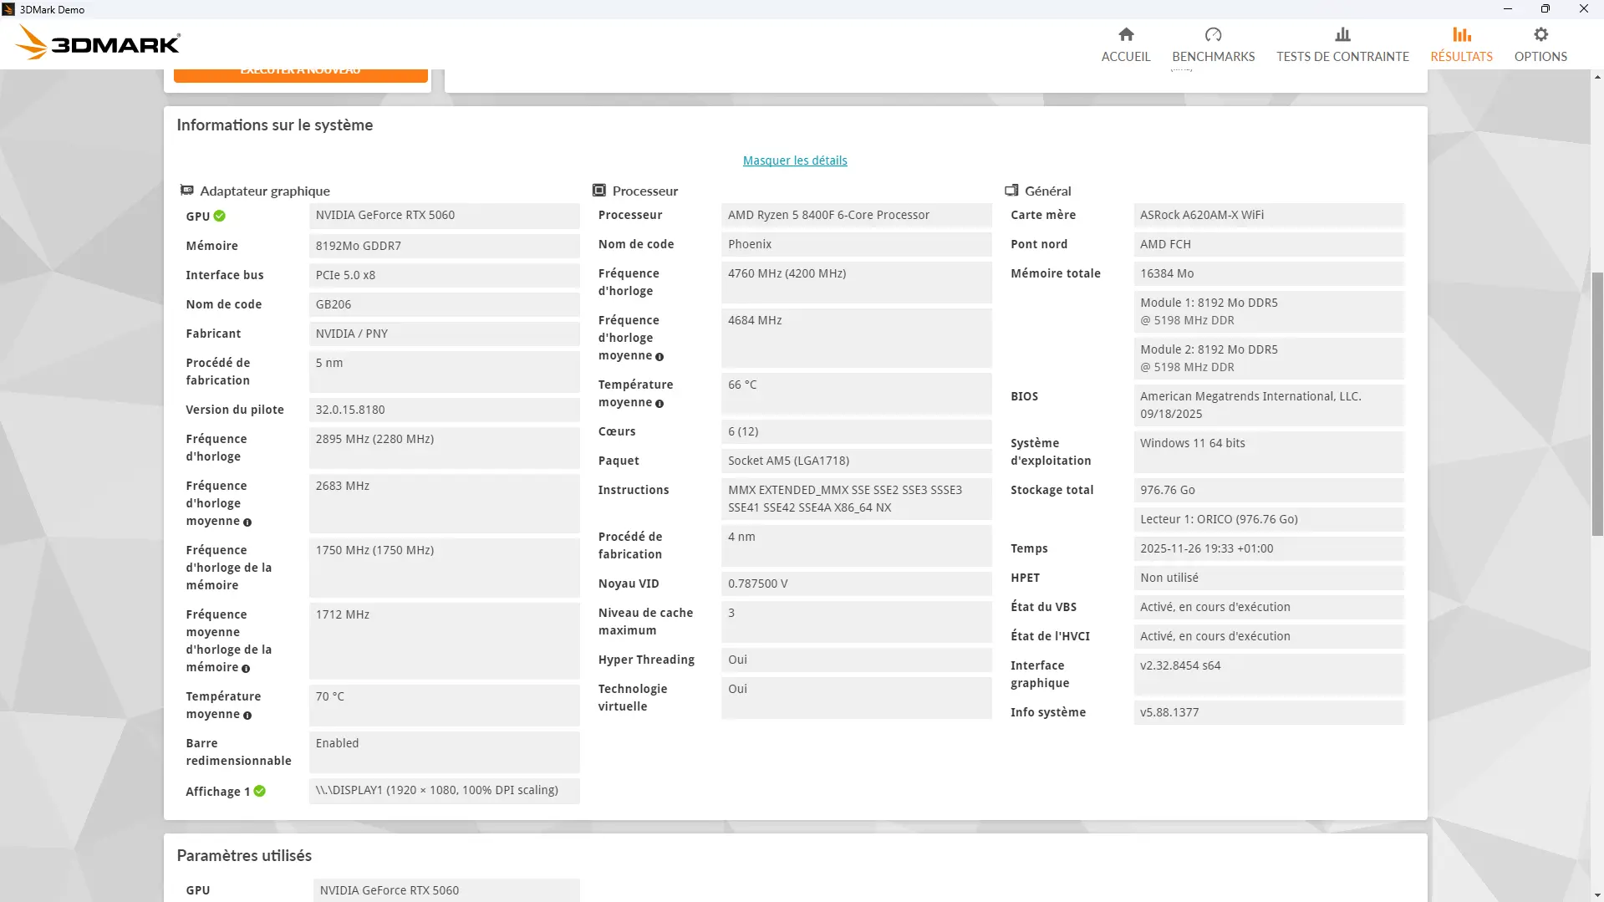Click the Processeur section chip icon

pyautogui.click(x=598, y=191)
